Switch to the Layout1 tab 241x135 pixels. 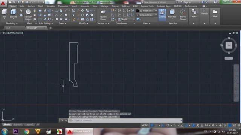tap(18, 124)
